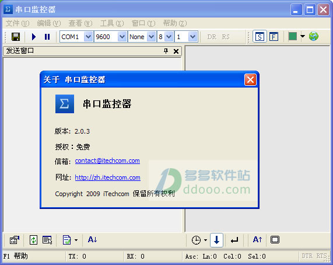Click the green color swatch
The height and width of the screenshot is (265, 333).
[292, 36]
